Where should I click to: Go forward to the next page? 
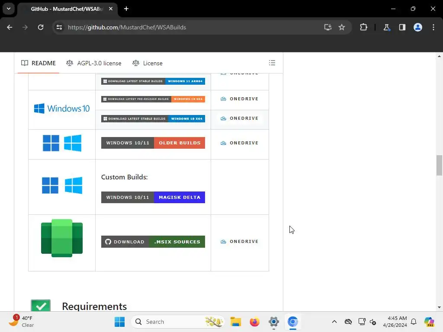coord(25,27)
